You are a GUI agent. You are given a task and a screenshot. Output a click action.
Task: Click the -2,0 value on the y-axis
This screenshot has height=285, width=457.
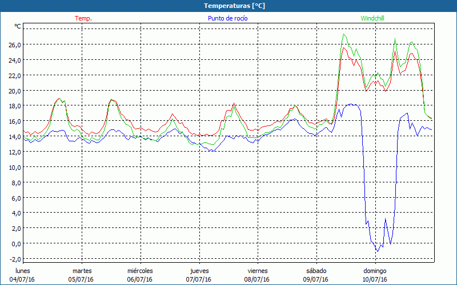point(14,259)
